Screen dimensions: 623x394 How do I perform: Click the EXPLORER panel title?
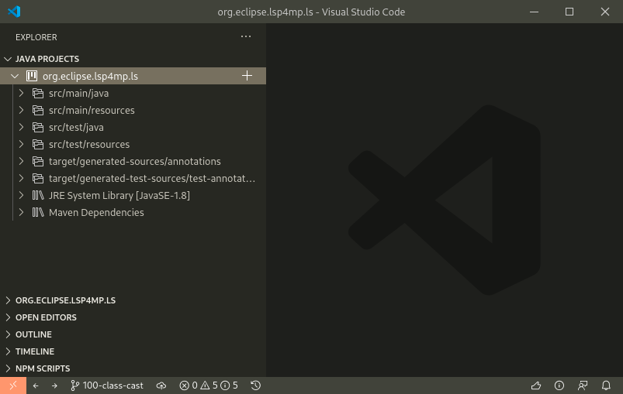pos(36,37)
